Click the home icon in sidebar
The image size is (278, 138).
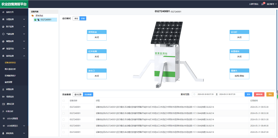coord(3,12)
